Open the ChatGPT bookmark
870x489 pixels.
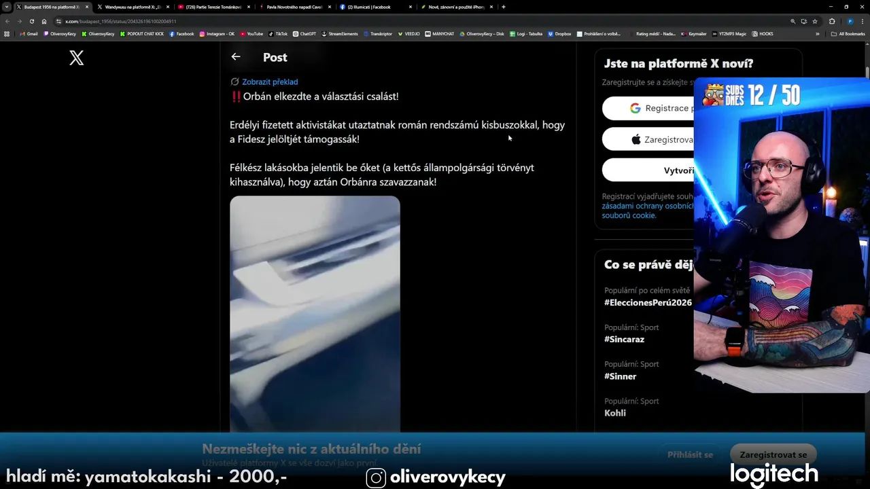coord(304,34)
